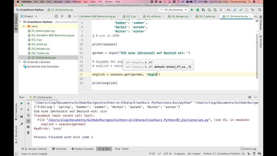The image size is (277, 156).
Task: Open TODO tool window
Action: coord(122,149)
